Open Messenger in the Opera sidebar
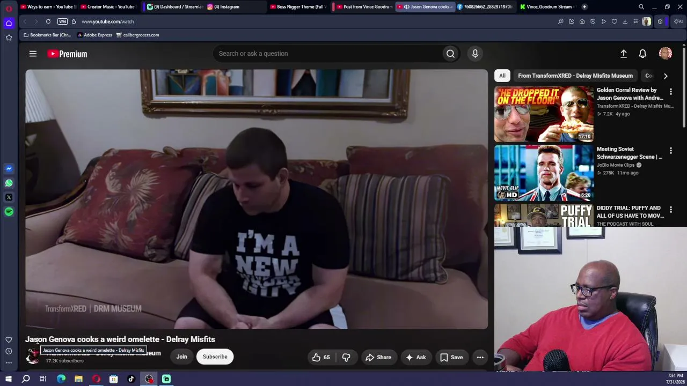Image resolution: width=687 pixels, height=386 pixels. [9, 169]
